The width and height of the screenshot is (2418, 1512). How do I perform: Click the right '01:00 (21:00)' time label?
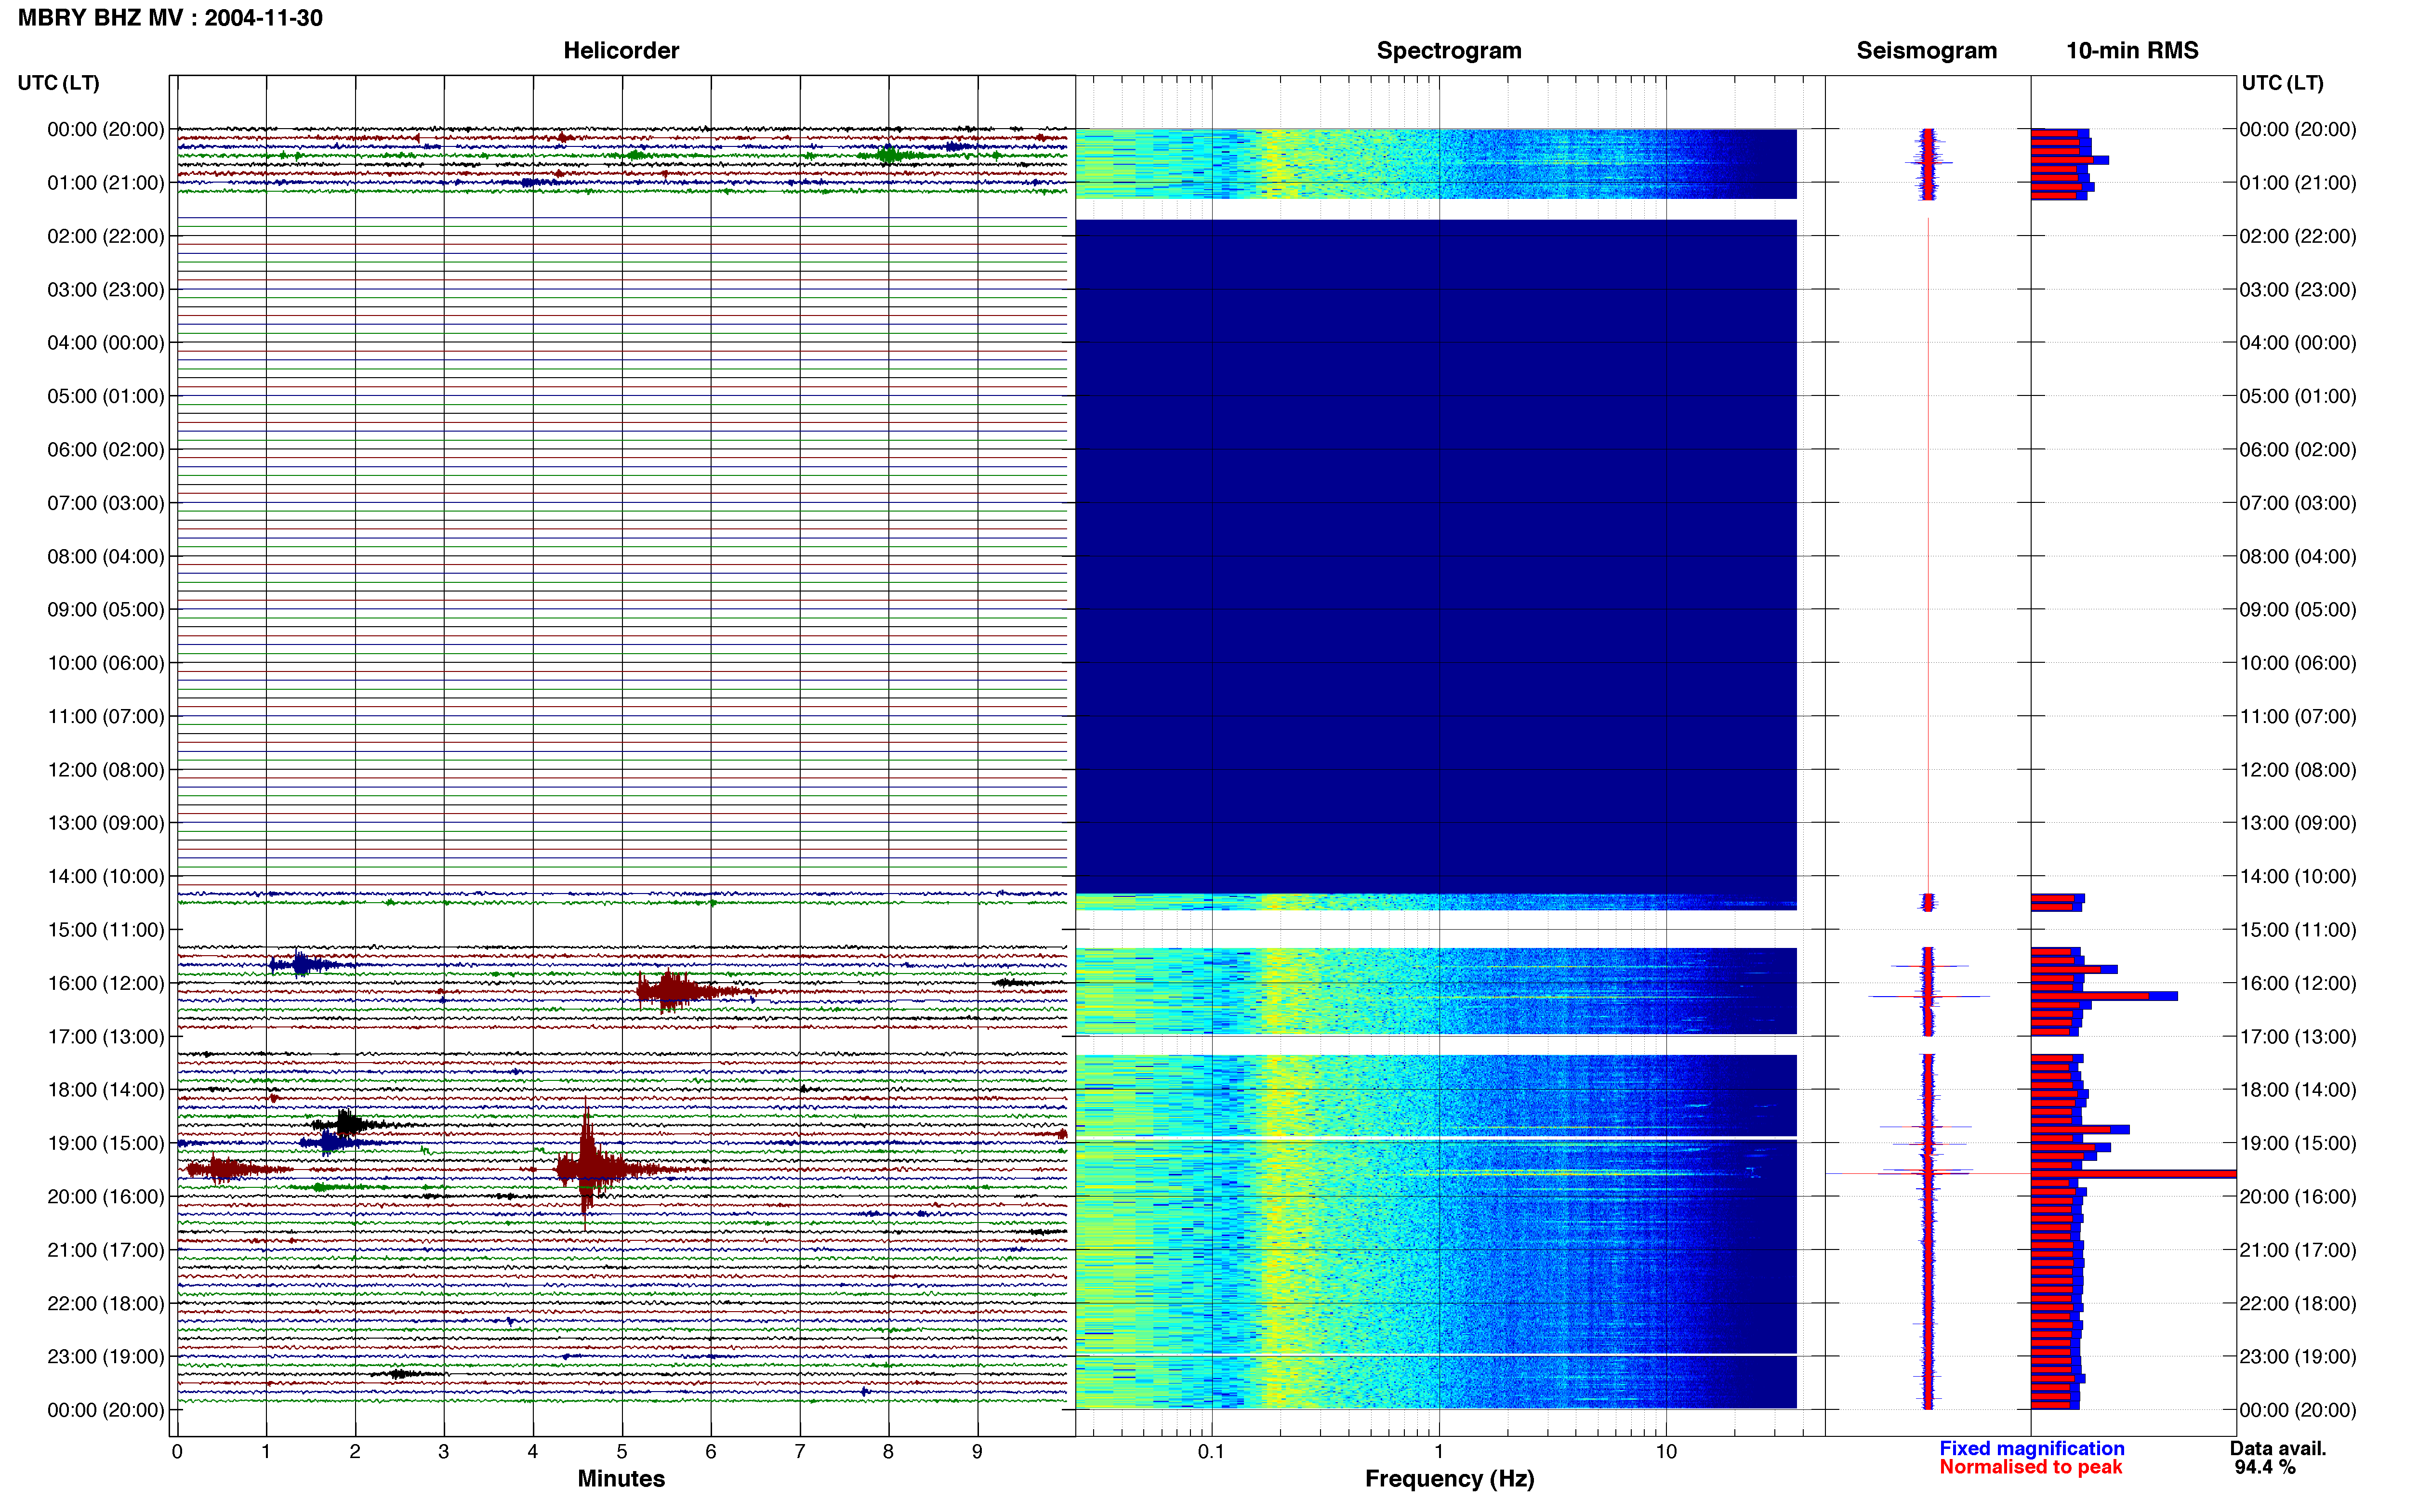2298,183
